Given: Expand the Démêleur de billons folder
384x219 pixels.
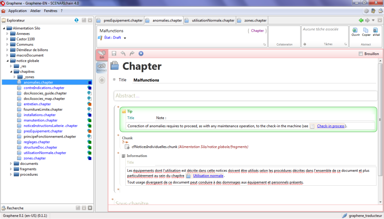Looking at the screenshot, I should point(7,50).
